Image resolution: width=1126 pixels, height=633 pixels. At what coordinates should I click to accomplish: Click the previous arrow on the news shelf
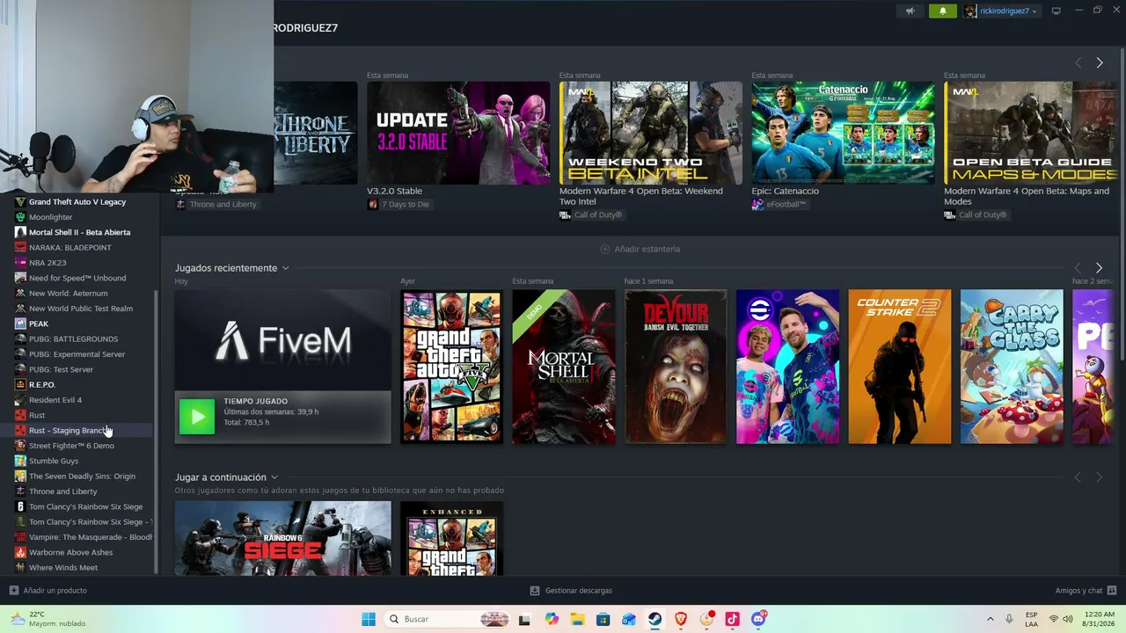point(1078,62)
